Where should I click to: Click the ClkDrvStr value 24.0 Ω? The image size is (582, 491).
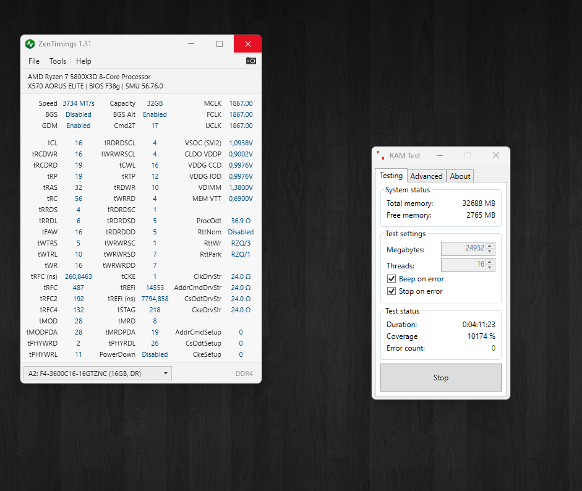click(x=241, y=276)
